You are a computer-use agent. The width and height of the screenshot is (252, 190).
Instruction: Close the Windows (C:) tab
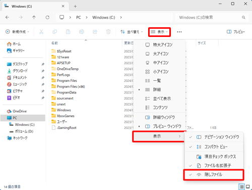(x=63, y=6)
